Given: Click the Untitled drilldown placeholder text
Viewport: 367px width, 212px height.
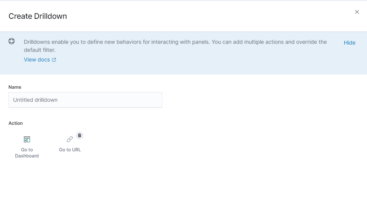Looking at the screenshot, I should [x=35, y=100].
